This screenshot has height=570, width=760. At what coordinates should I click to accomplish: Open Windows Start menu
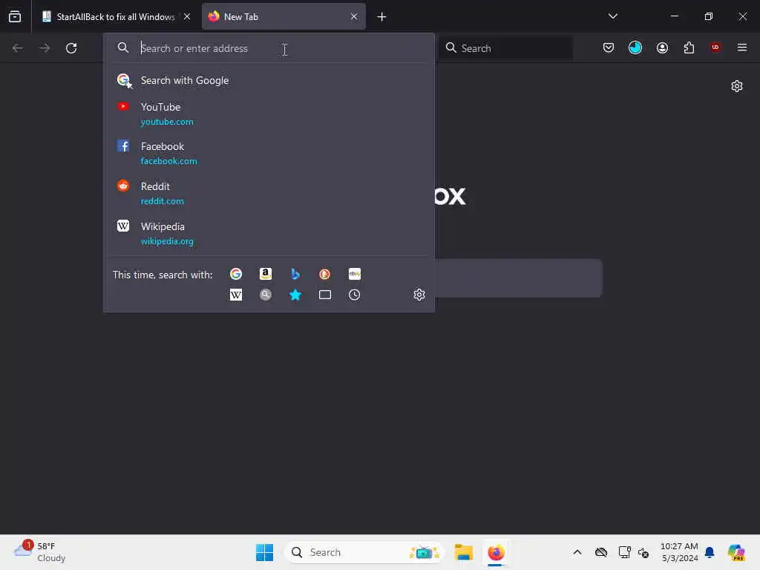264,552
